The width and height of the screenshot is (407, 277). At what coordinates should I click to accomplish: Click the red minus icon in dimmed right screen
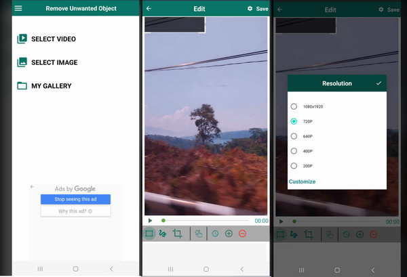coord(373,234)
